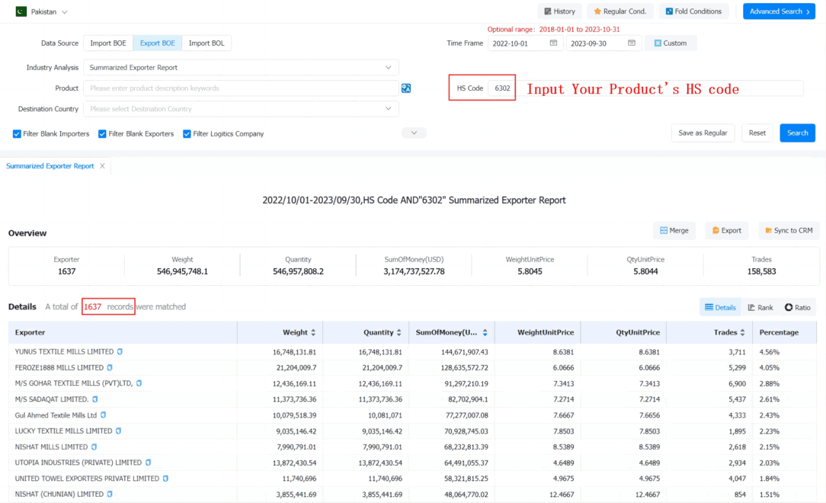Switch to Import BOL data source
The height and width of the screenshot is (503, 826).
point(206,43)
